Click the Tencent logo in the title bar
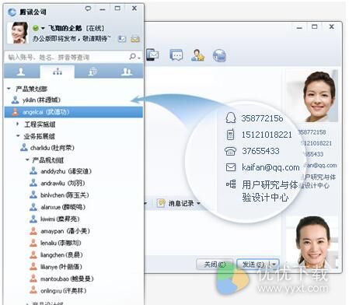349x305 pixels. (x=12, y=12)
